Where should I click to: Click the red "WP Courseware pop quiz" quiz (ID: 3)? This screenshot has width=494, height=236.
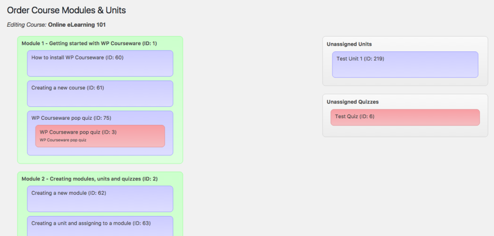click(x=78, y=132)
